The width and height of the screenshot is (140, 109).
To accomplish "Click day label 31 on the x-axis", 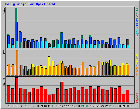I will (x=131, y=106).
